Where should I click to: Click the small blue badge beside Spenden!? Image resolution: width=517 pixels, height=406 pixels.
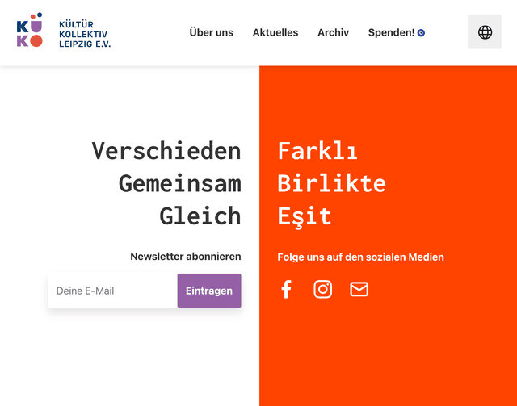coord(421,33)
